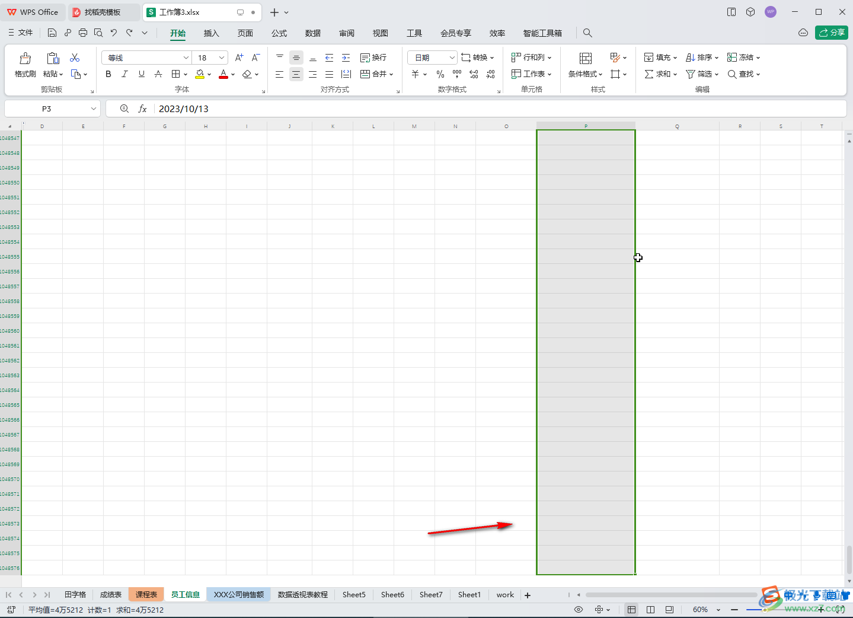Viewport: 853px width, 618px height.
Task: Toggle align text right
Action: click(x=312, y=74)
